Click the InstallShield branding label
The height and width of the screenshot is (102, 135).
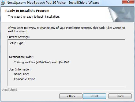coord(9,90)
